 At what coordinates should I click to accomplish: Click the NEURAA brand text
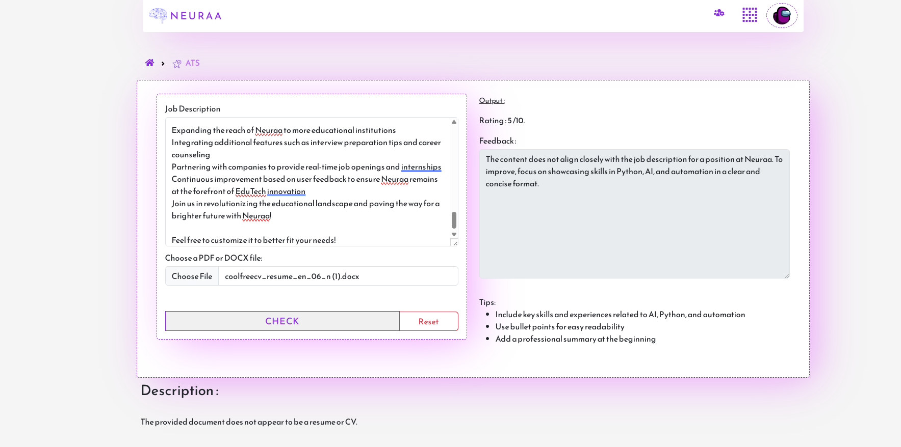[196, 16]
